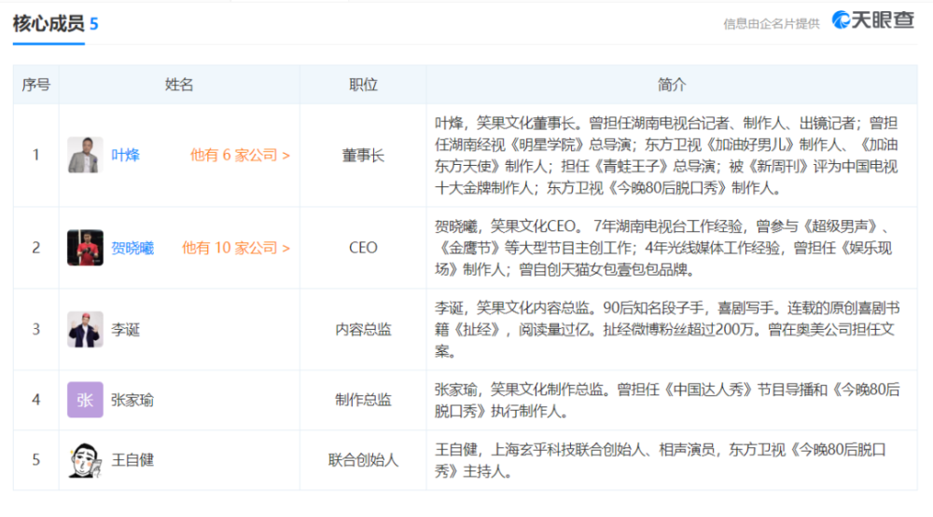
Task: Open 王自健's cartoon avatar
Action: coord(85,460)
